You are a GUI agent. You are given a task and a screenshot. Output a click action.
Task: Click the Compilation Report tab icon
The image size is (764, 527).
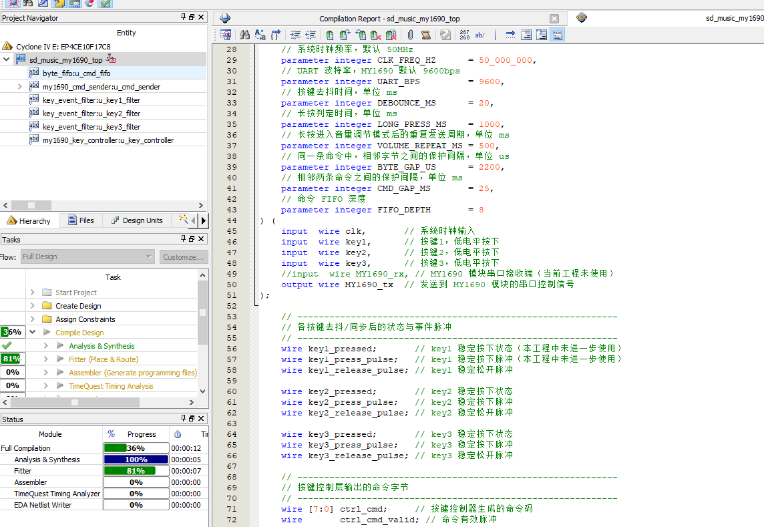224,18
